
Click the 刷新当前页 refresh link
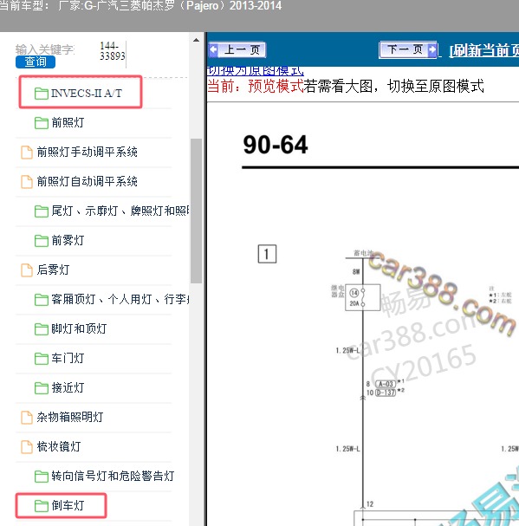[484, 50]
